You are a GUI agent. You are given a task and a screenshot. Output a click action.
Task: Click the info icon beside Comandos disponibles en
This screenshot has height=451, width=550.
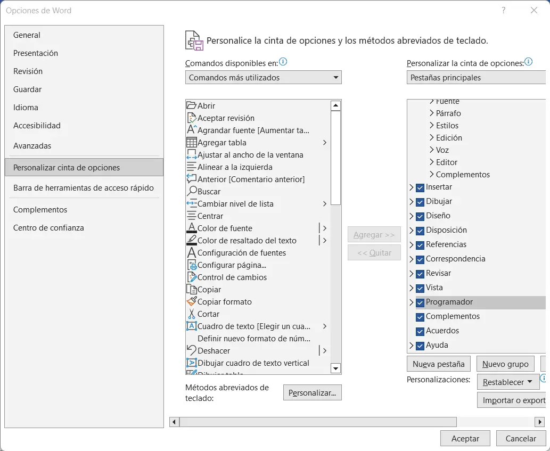click(283, 62)
